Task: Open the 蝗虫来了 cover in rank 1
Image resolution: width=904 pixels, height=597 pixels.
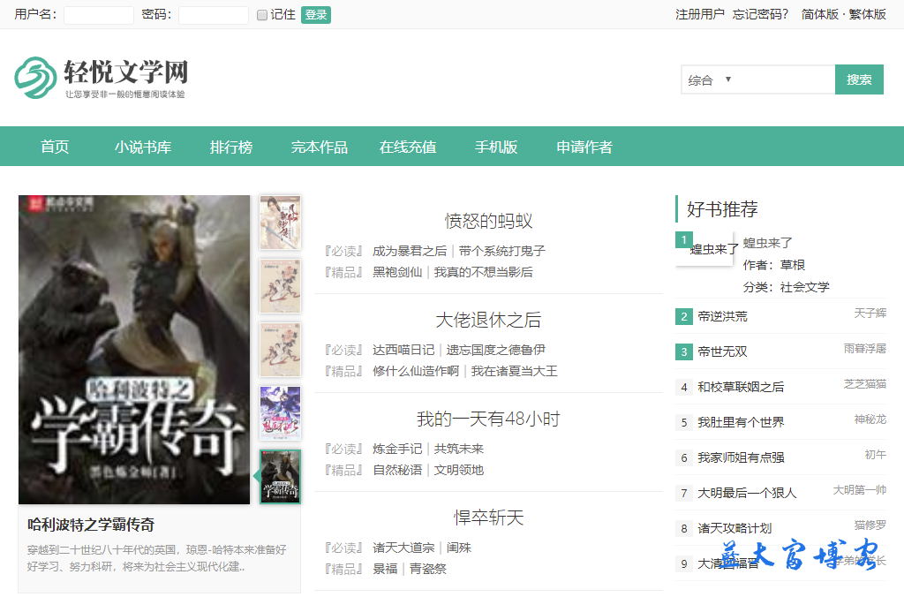Action: tap(704, 249)
